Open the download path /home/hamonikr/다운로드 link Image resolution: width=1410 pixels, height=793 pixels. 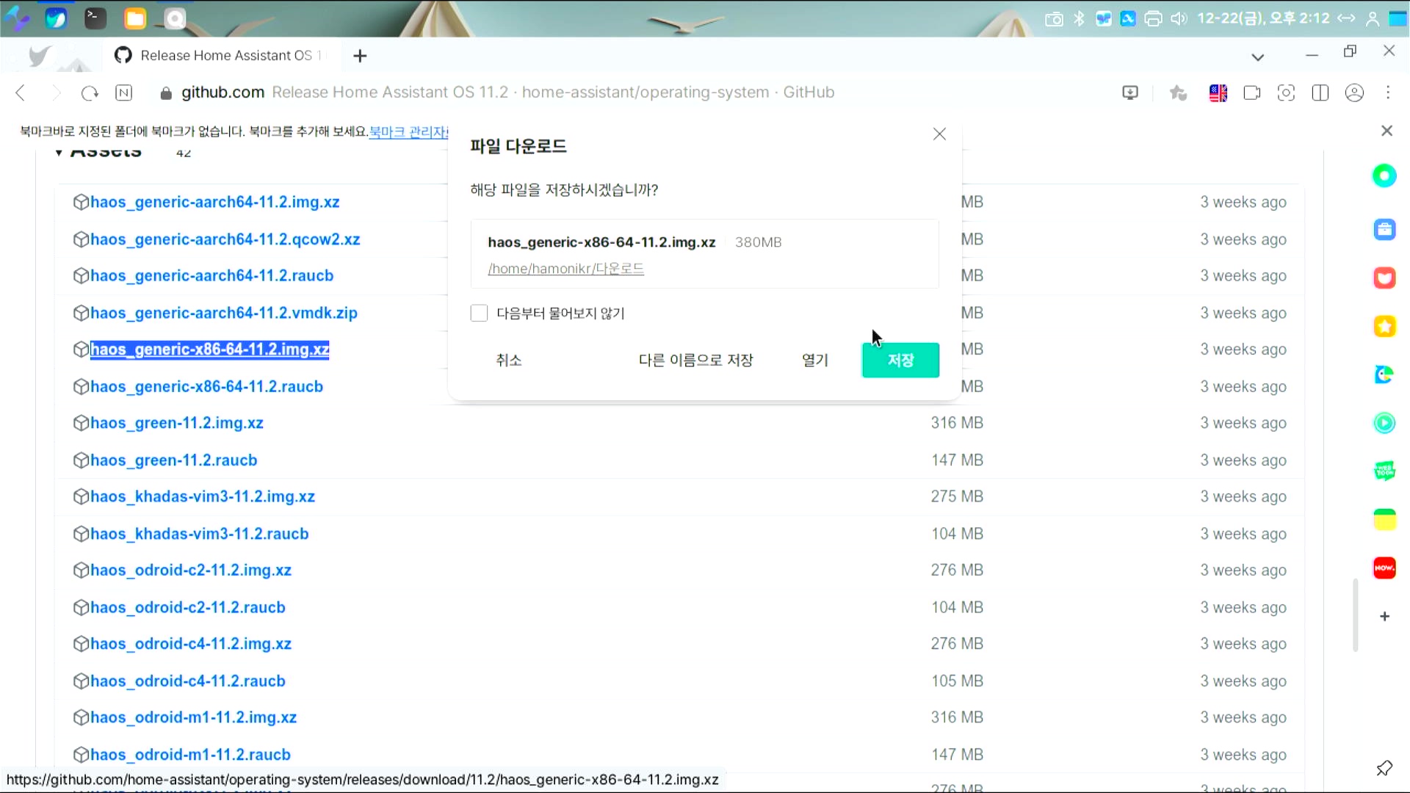565,269
